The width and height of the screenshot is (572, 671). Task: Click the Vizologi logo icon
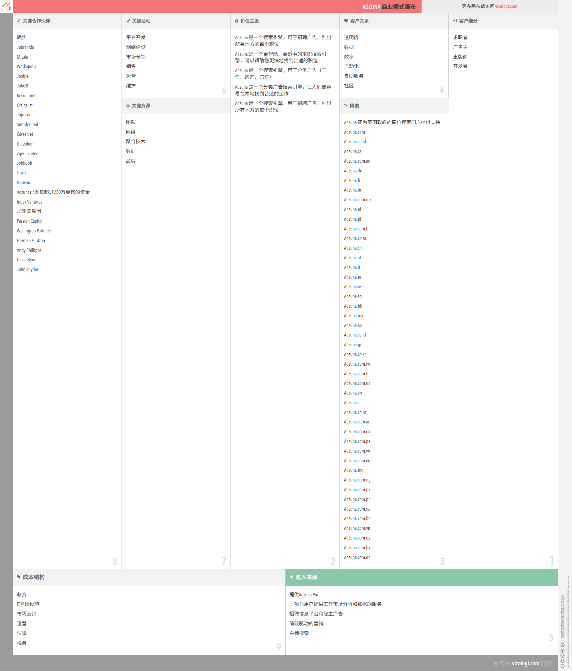(x=6, y=6)
